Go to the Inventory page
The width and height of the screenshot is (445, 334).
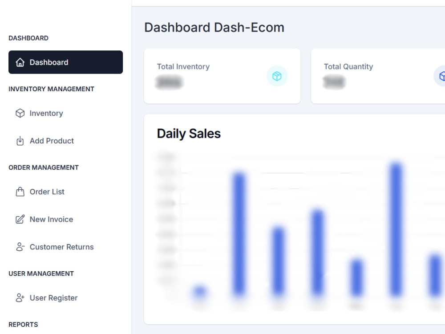65,113
